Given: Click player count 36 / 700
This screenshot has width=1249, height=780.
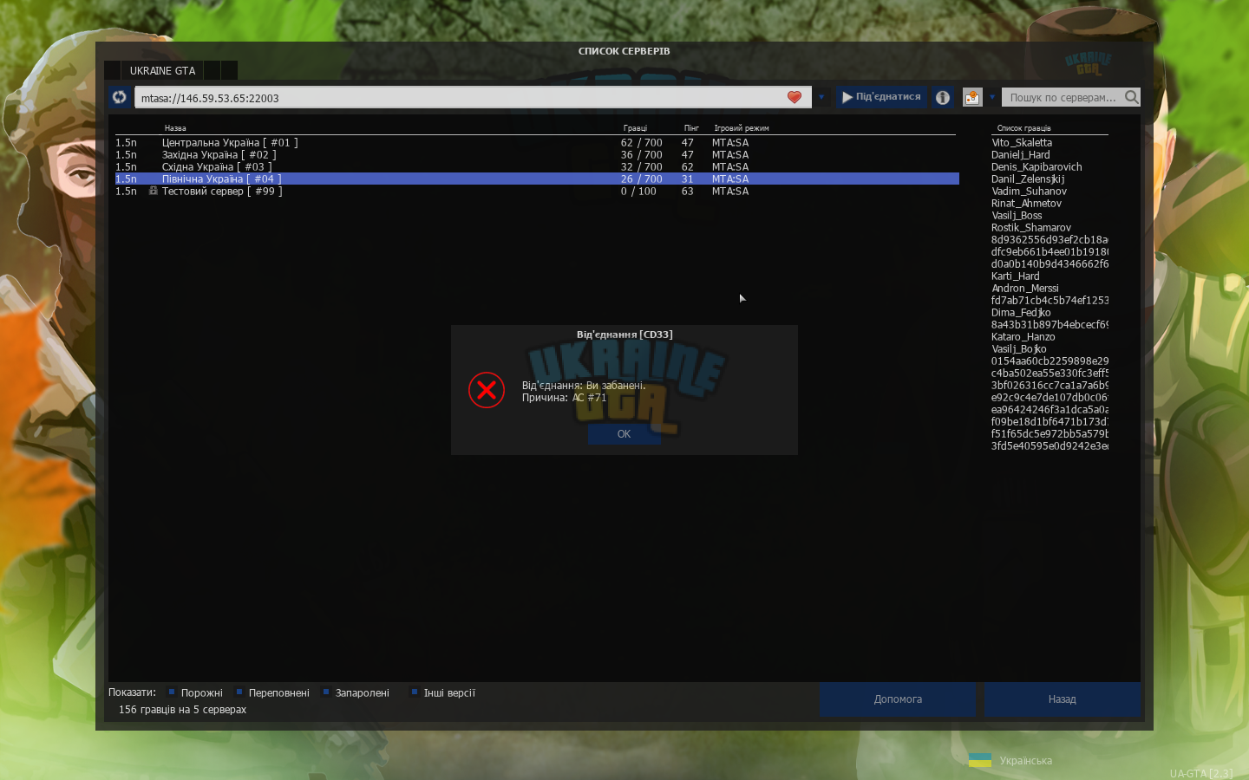Looking at the screenshot, I should pyautogui.click(x=641, y=155).
